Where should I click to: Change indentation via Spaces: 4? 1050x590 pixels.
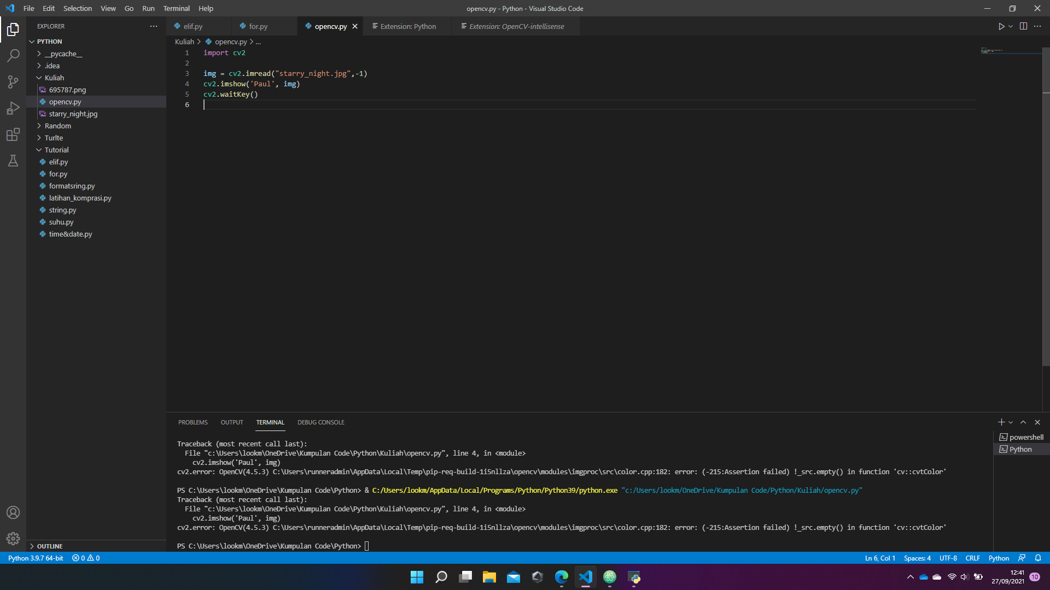[x=917, y=558]
